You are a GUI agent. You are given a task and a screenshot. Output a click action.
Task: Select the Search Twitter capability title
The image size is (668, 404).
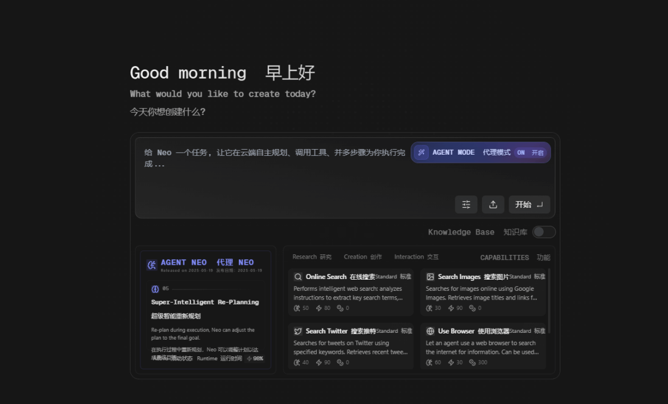click(327, 332)
